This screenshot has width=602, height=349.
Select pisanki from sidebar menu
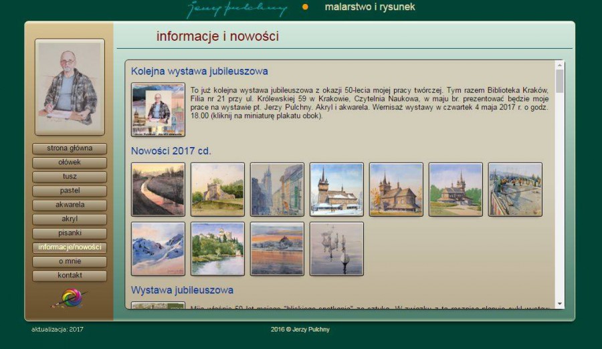(70, 233)
